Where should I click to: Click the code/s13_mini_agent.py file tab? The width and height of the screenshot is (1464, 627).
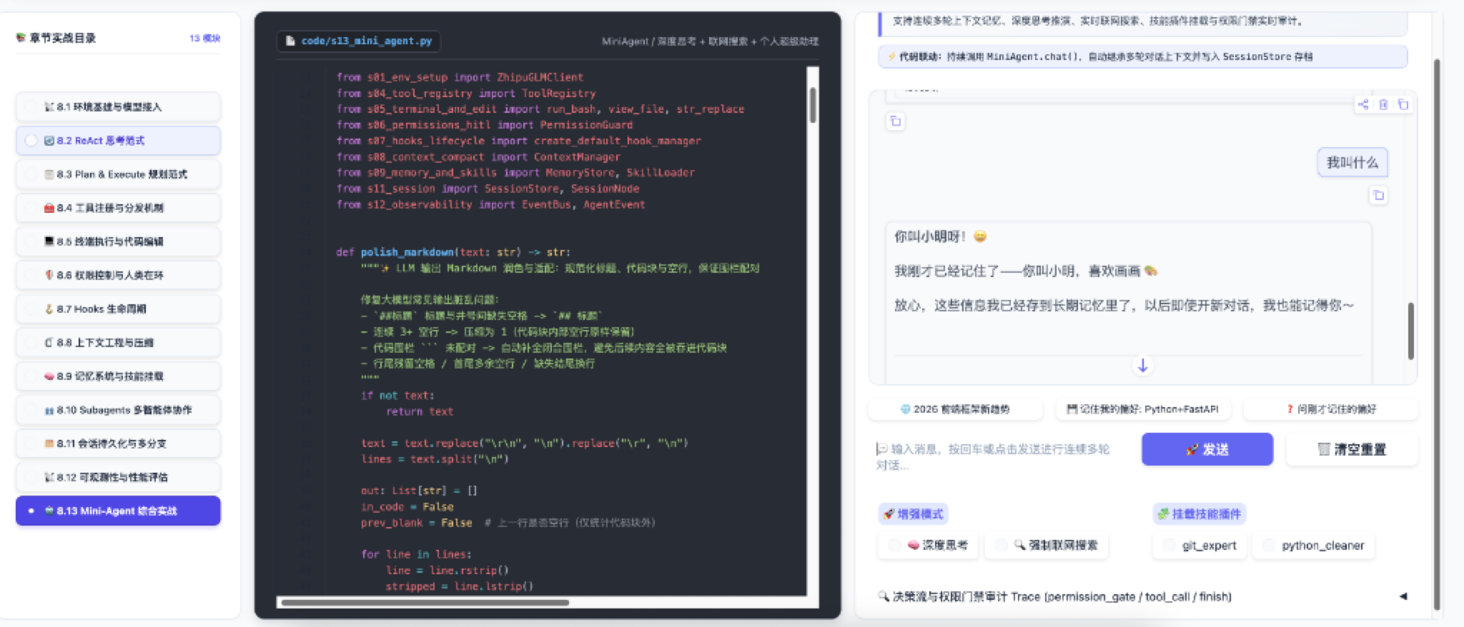click(x=358, y=41)
